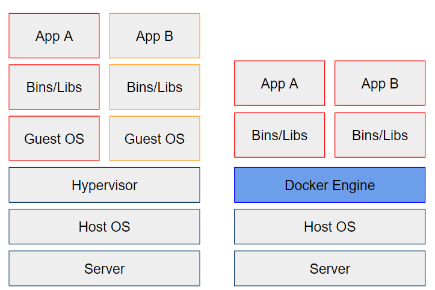Select the orange Bins/Libs box above the orange Guest OS
The height and width of the screenshot is (290, 435).
click(x=155, y=87)
